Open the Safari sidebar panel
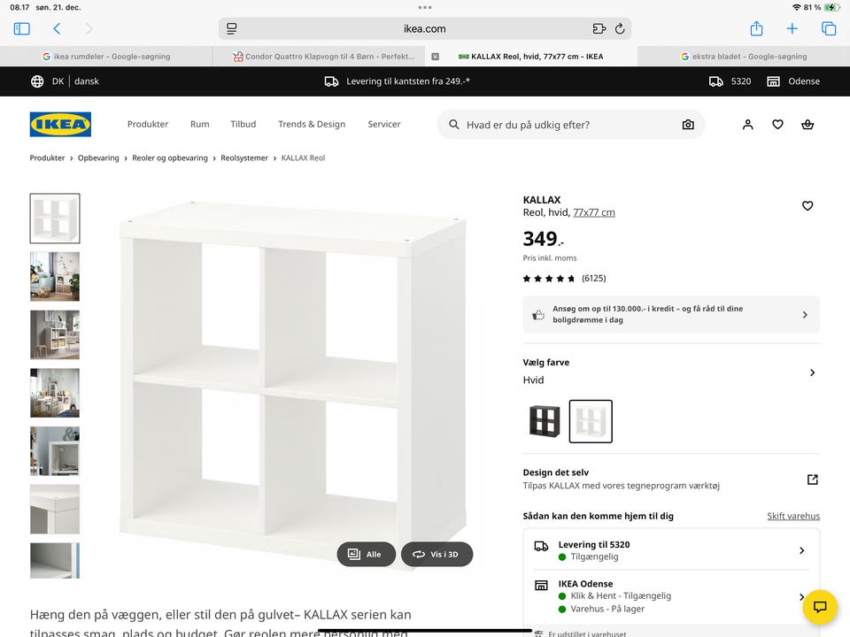 [21, 28]
